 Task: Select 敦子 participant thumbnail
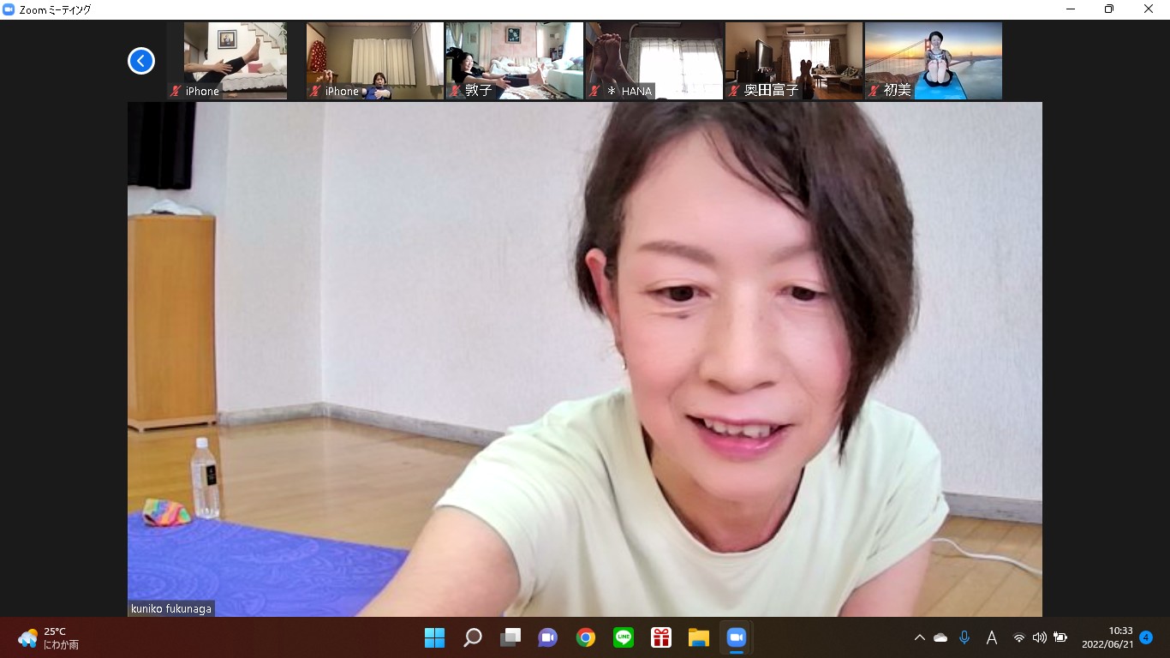coord(515,61)
